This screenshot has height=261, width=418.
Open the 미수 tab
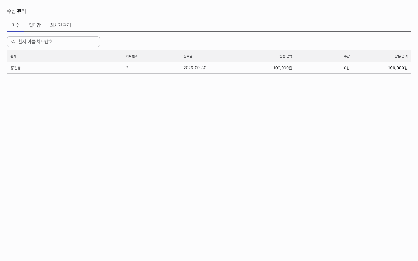(15, 25)
